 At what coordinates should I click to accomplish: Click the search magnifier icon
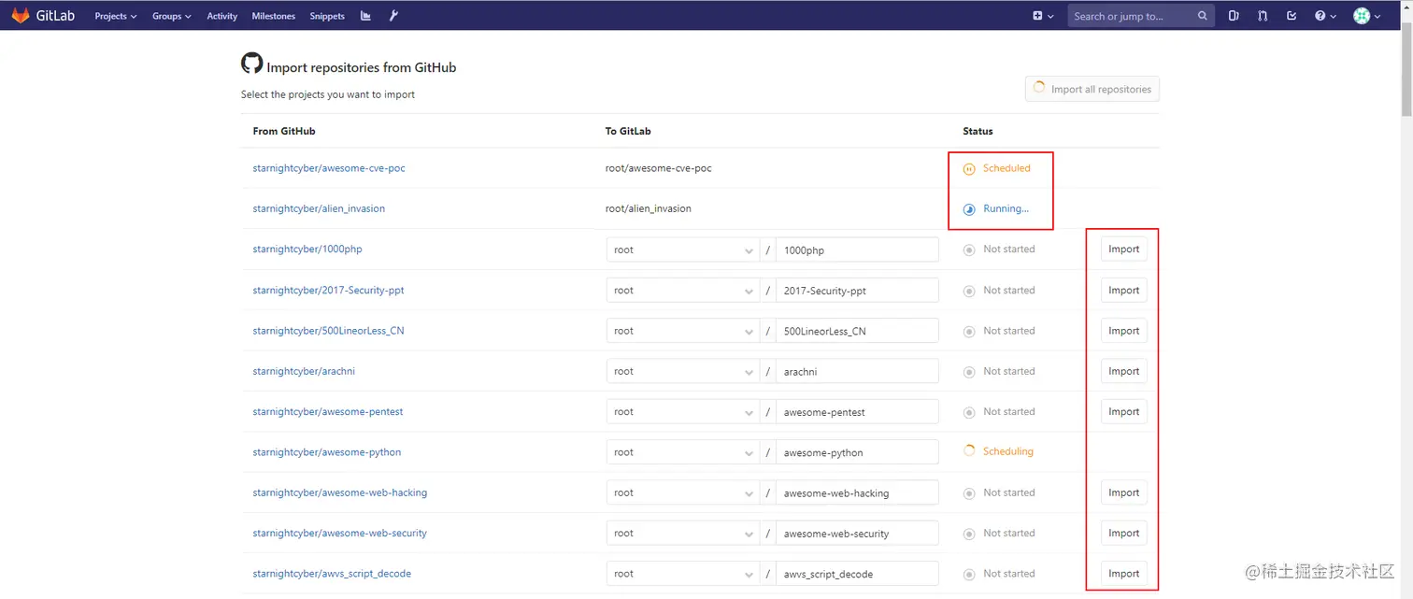click(x=1203, y=16)
